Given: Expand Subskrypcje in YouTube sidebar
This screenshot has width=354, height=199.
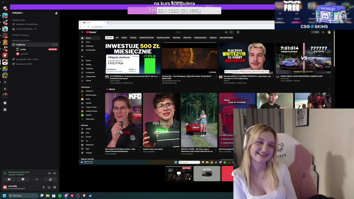Looking at the screenshot, I should point(90,46).
